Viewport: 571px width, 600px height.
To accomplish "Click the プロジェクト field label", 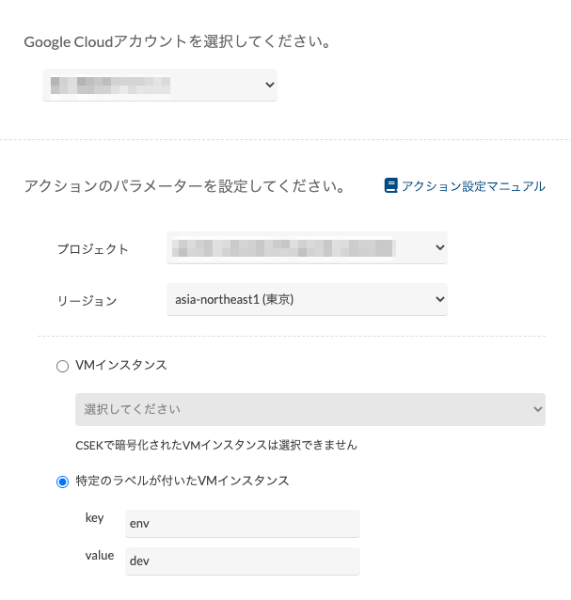I will click(92, 249).
